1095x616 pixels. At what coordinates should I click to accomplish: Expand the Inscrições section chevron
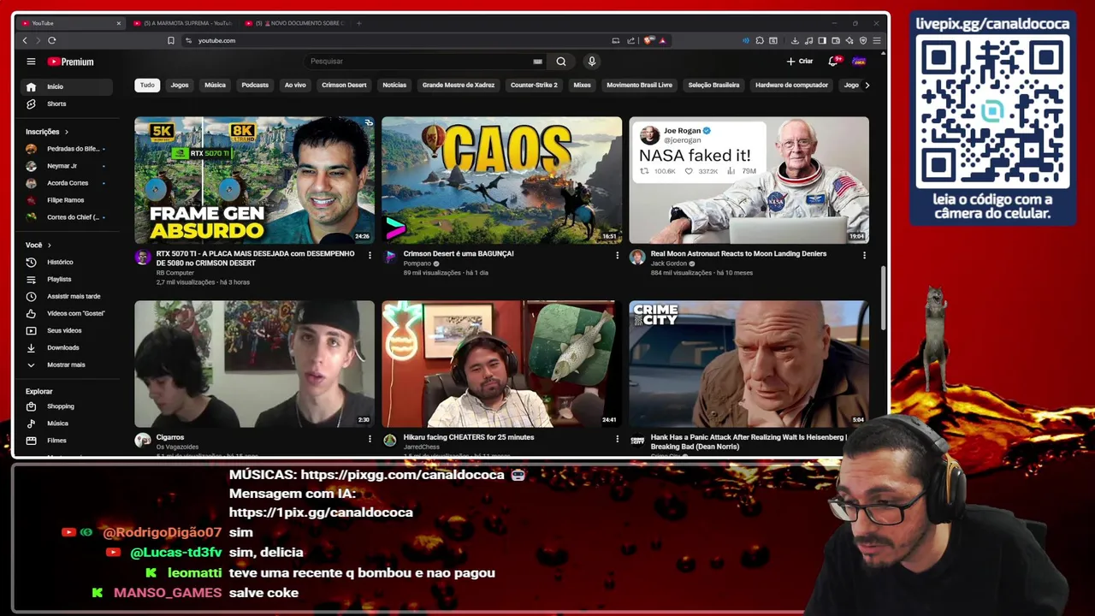point(67,132)
